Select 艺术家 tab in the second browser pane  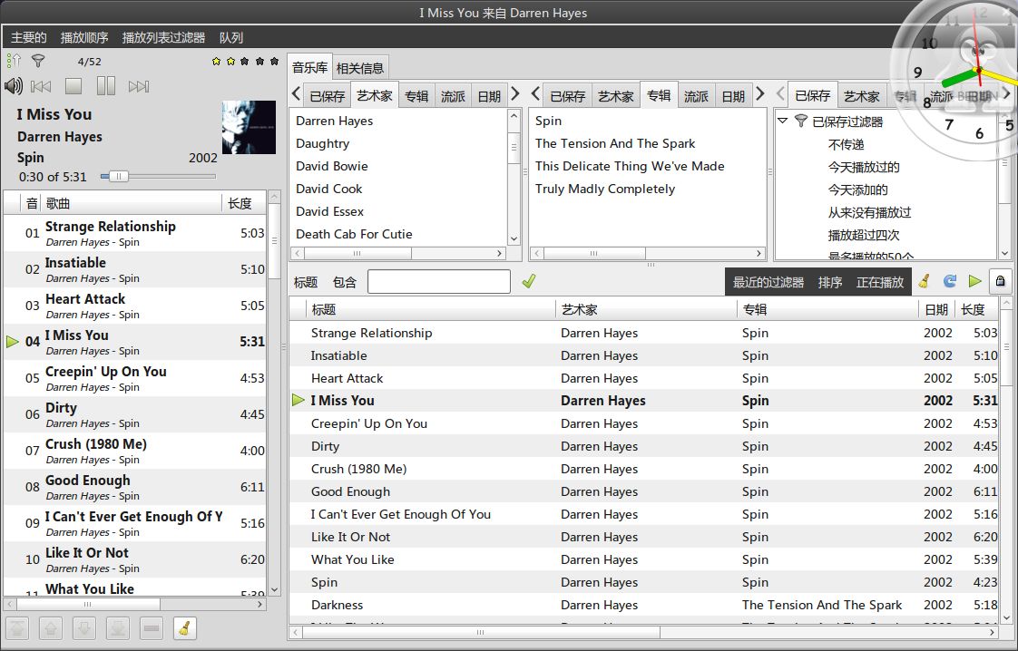pos(615,97)
